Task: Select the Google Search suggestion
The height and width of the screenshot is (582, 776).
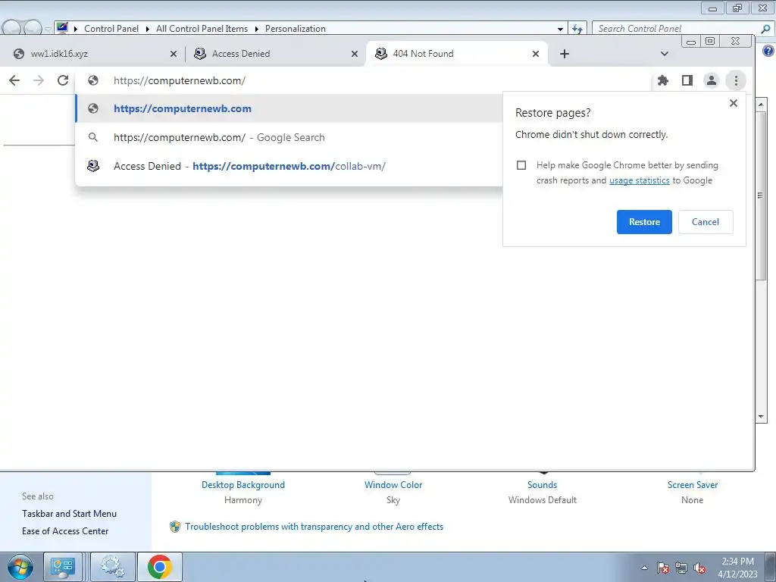Action: 289,137
